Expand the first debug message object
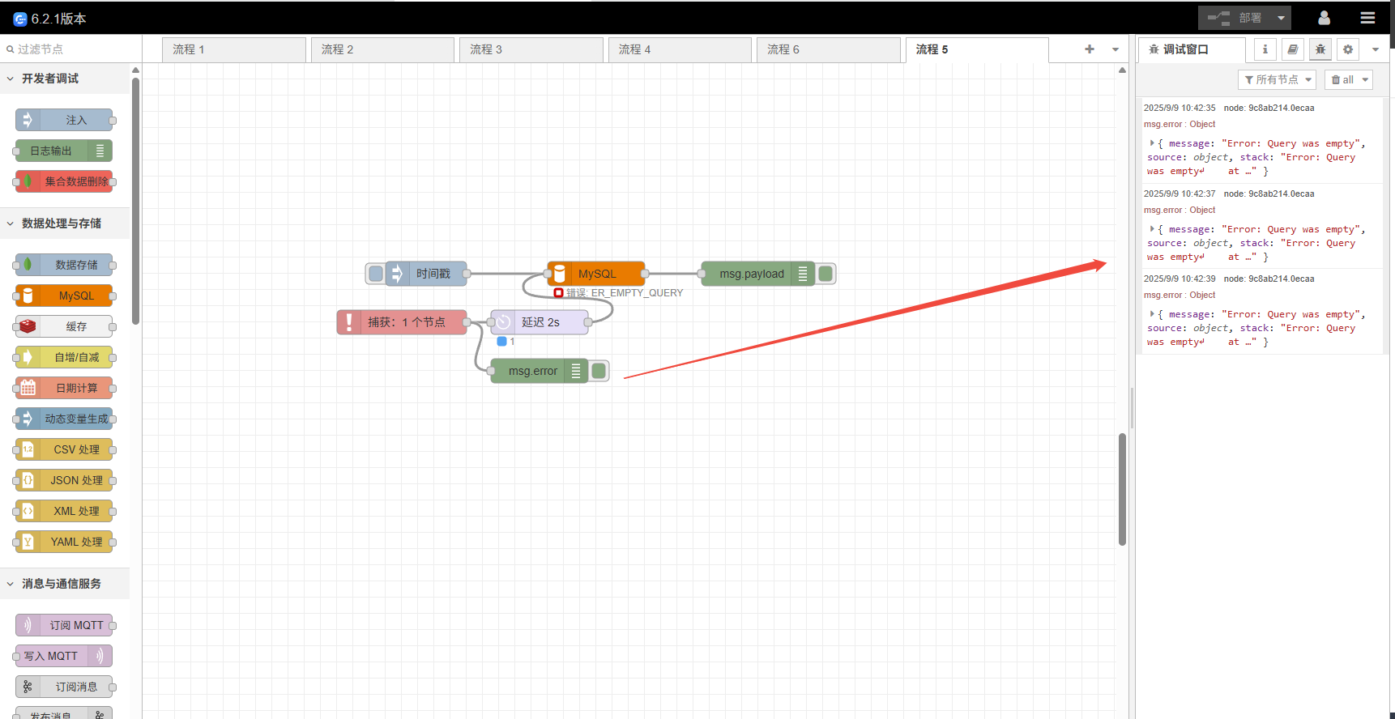Image resolution: width=1395 pixels, height=719 pixels. click(x=1152, y=143)
